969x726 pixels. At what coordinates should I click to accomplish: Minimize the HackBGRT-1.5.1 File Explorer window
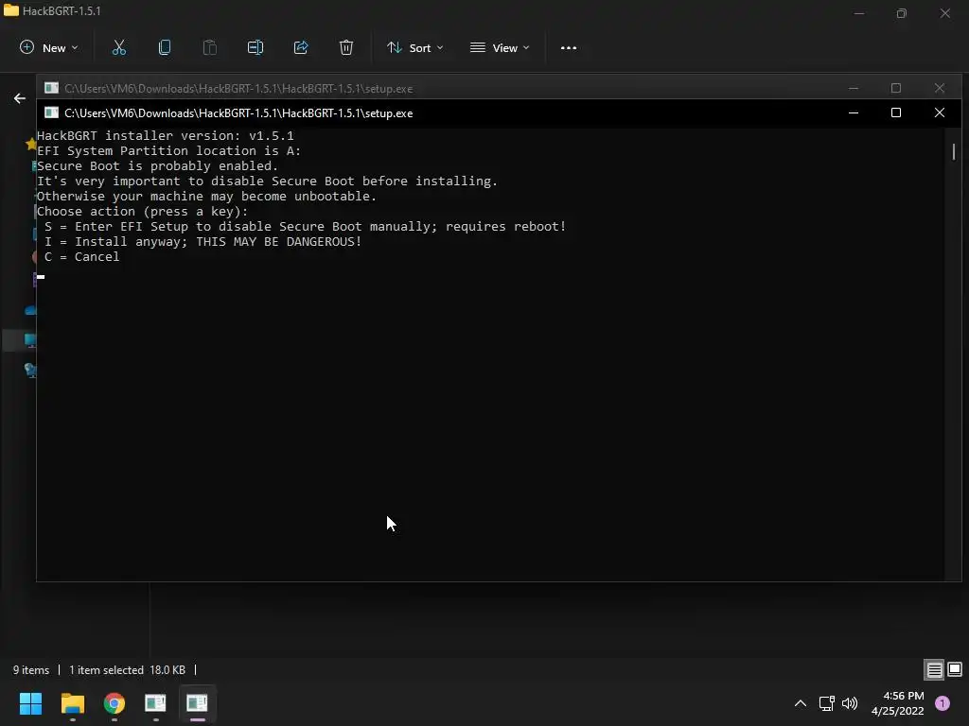[x=859, y=13]
